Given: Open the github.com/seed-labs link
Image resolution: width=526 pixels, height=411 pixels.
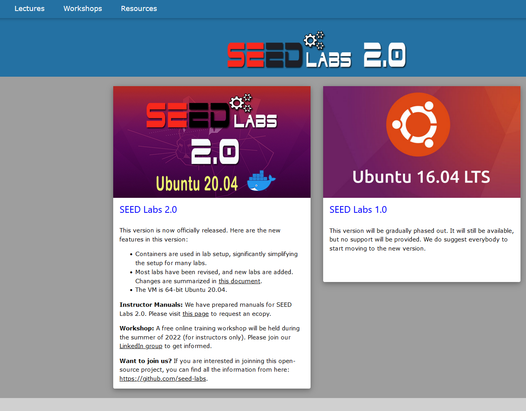Looking at the screenshot, I should 163,379.
